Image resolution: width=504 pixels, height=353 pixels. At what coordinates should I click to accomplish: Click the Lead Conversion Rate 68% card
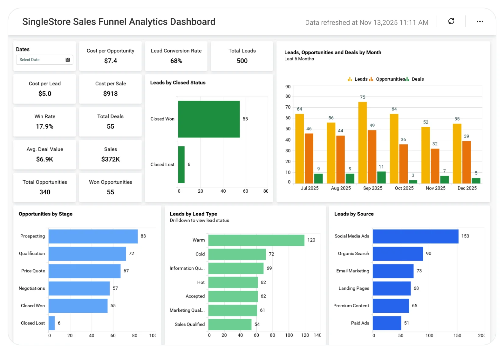176,56
